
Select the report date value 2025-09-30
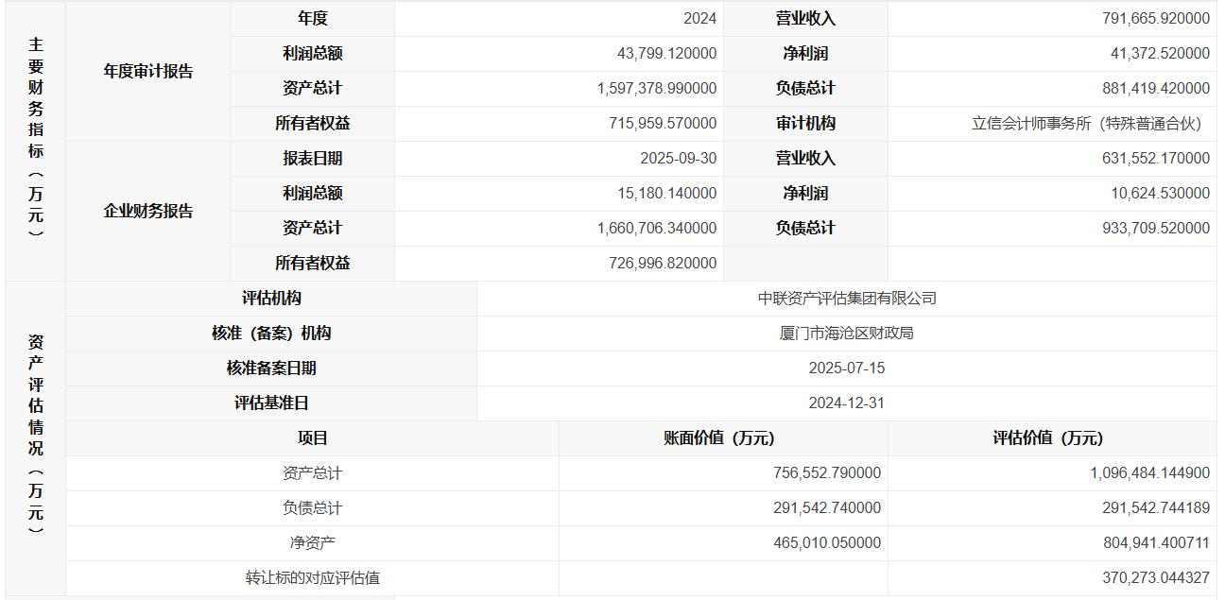[678, 159]
